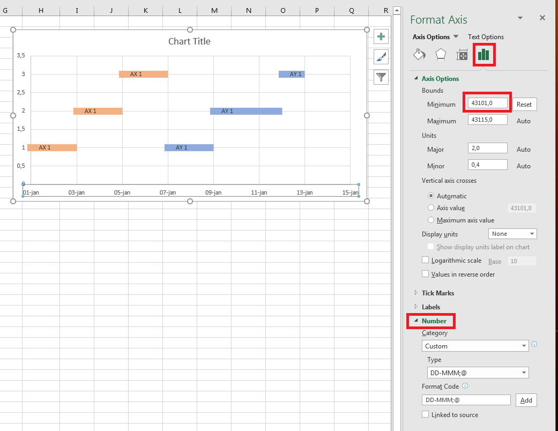Open the Fill & Line options icon
The height and width of the screenshot is (431, 558).
(x=420, y=55)
